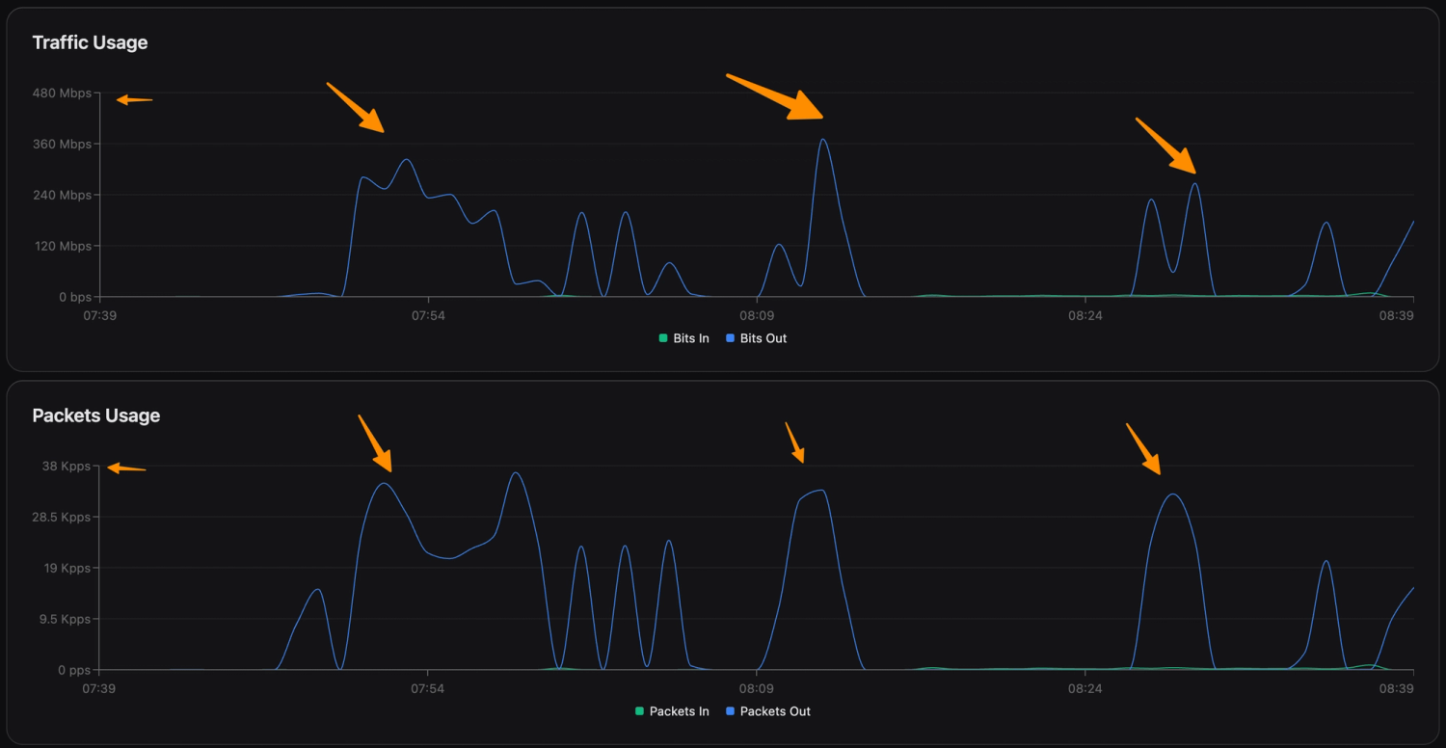Click 08:09 on the Packets Usage time axis
Viewport: 1446px width, 748px height.
757,688
